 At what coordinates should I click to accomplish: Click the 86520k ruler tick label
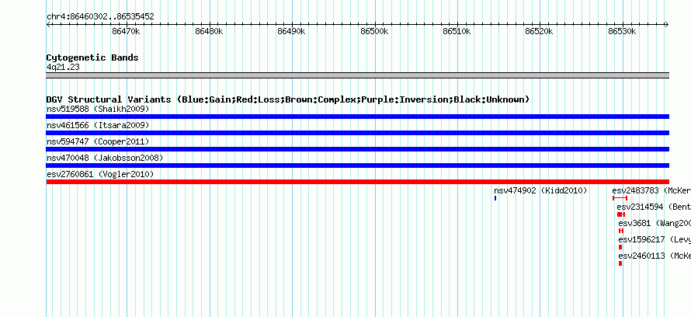click(540, 32)
